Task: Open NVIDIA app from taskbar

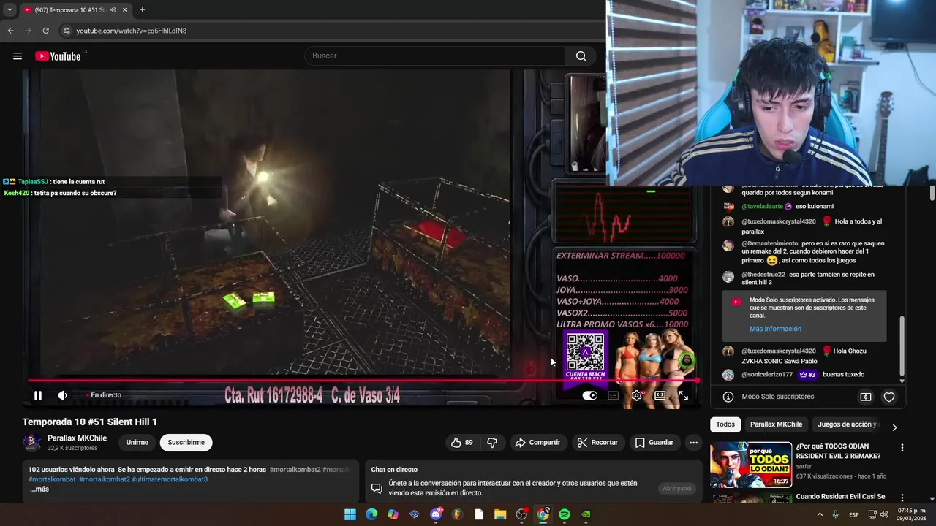Action: pos(586,514)
